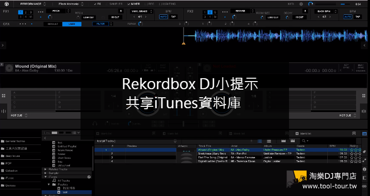Toggle the FX panel checkbox
The width and height of the screenshot is (370, 196).
coord(95,4)
